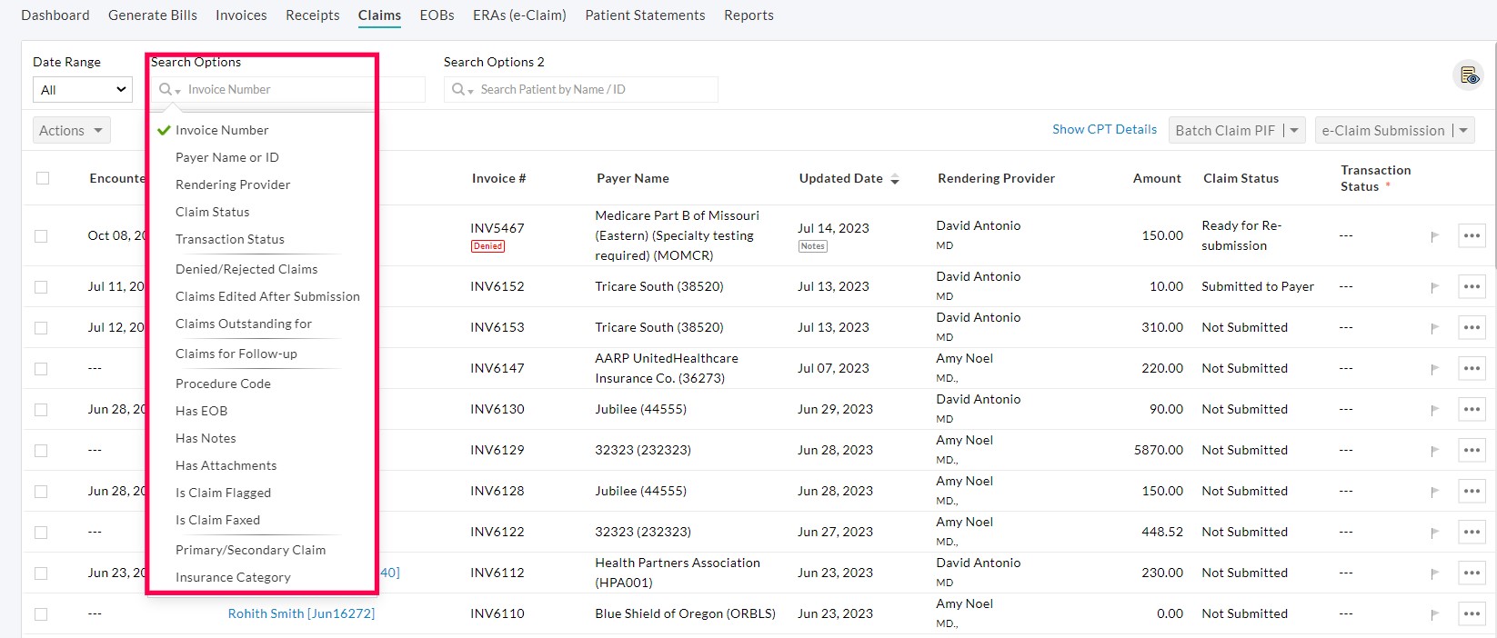The height and width of the screenshot is (638, 1497).
Task: Click the view settings icon at top right
Action: pyautogui.click(x=1470, y=75)
